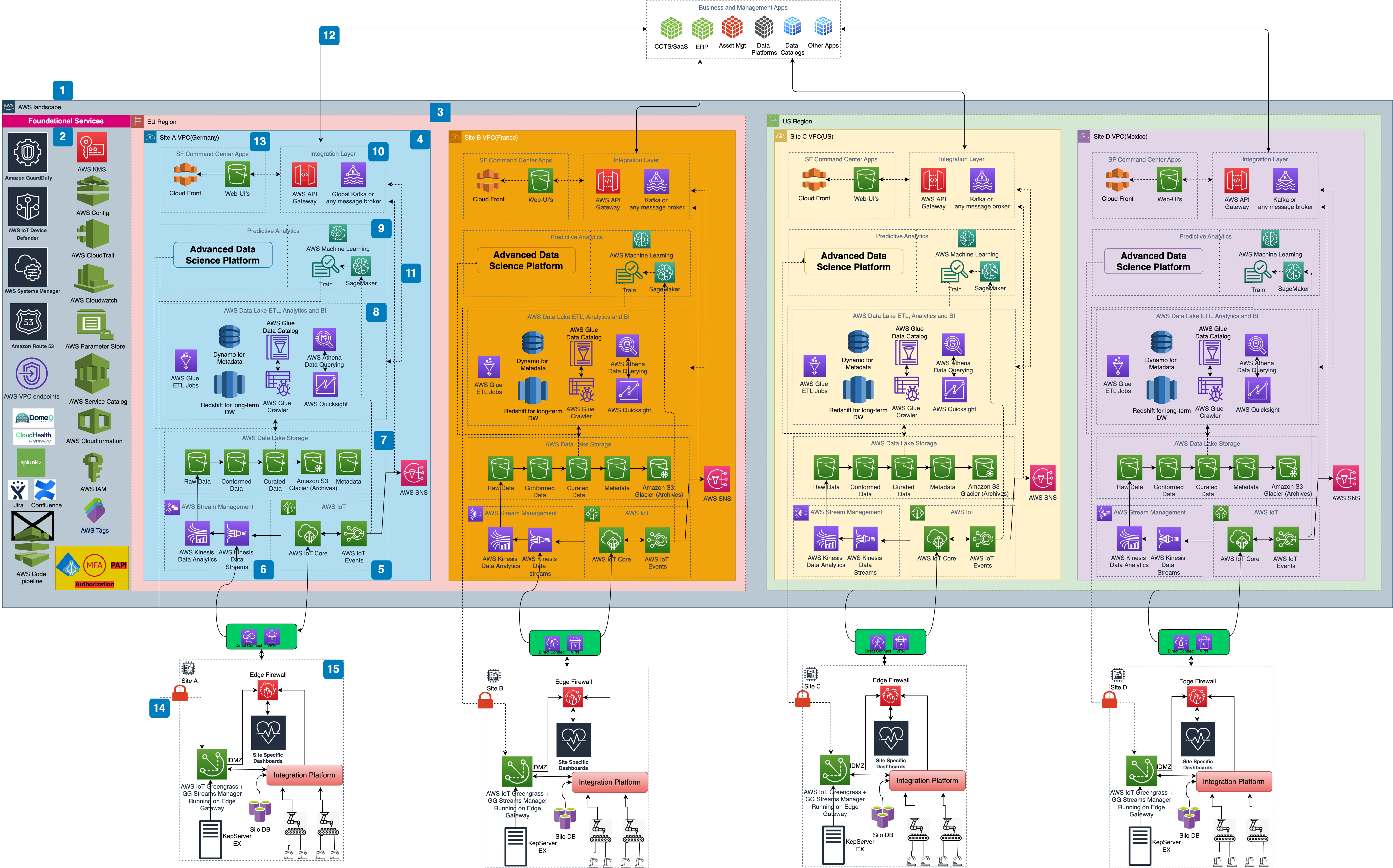Select AWS API Gateway icon in Site A

(305, 175)
